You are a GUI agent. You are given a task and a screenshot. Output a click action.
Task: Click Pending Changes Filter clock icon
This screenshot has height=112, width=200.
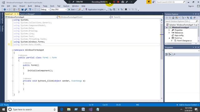[183, 18]
